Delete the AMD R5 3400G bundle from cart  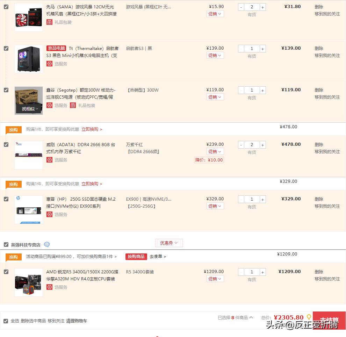pyautogui.click(x=319, y=272)
